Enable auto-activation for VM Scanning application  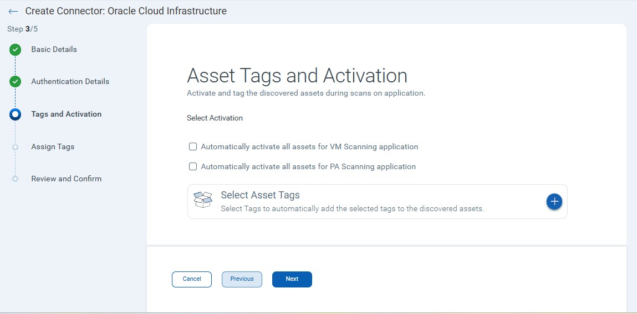[193, 146]
